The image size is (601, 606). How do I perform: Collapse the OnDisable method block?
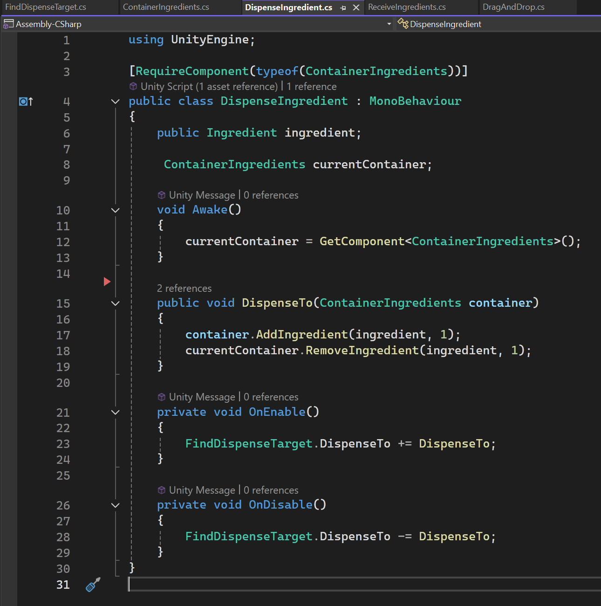[116, 505]
